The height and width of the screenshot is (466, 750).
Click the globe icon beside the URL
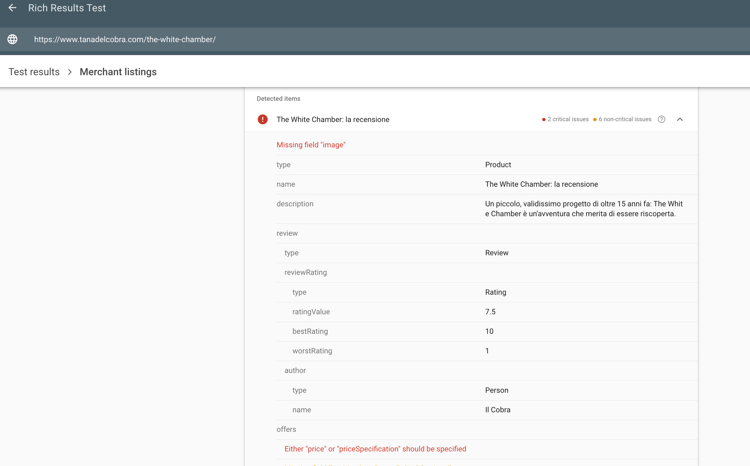12,39
